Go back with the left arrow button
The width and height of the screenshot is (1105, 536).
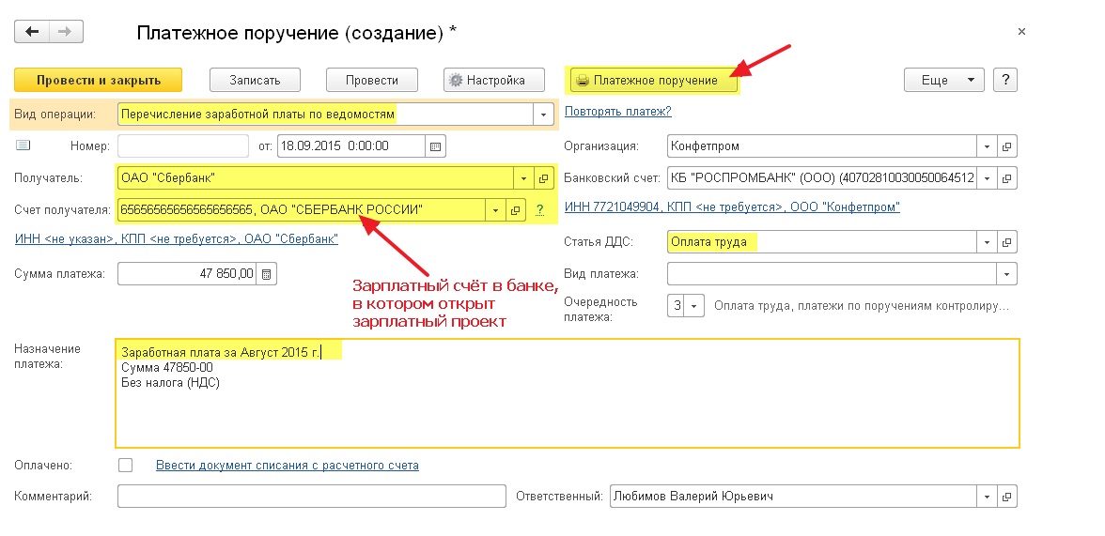32,32
